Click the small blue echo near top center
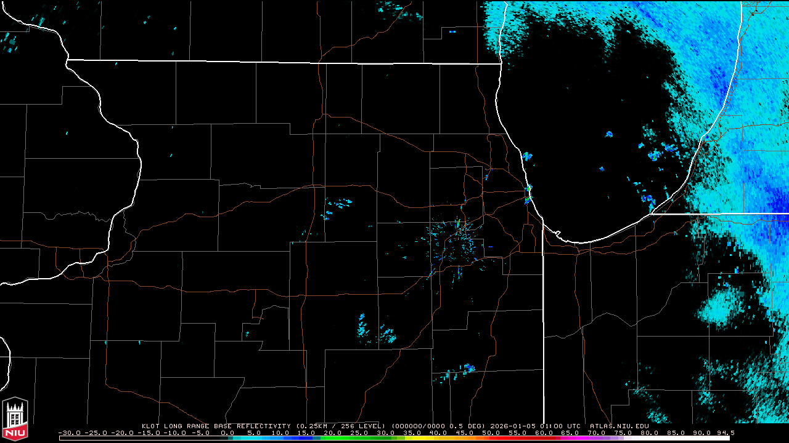789x443 pixels. [452, 31]
